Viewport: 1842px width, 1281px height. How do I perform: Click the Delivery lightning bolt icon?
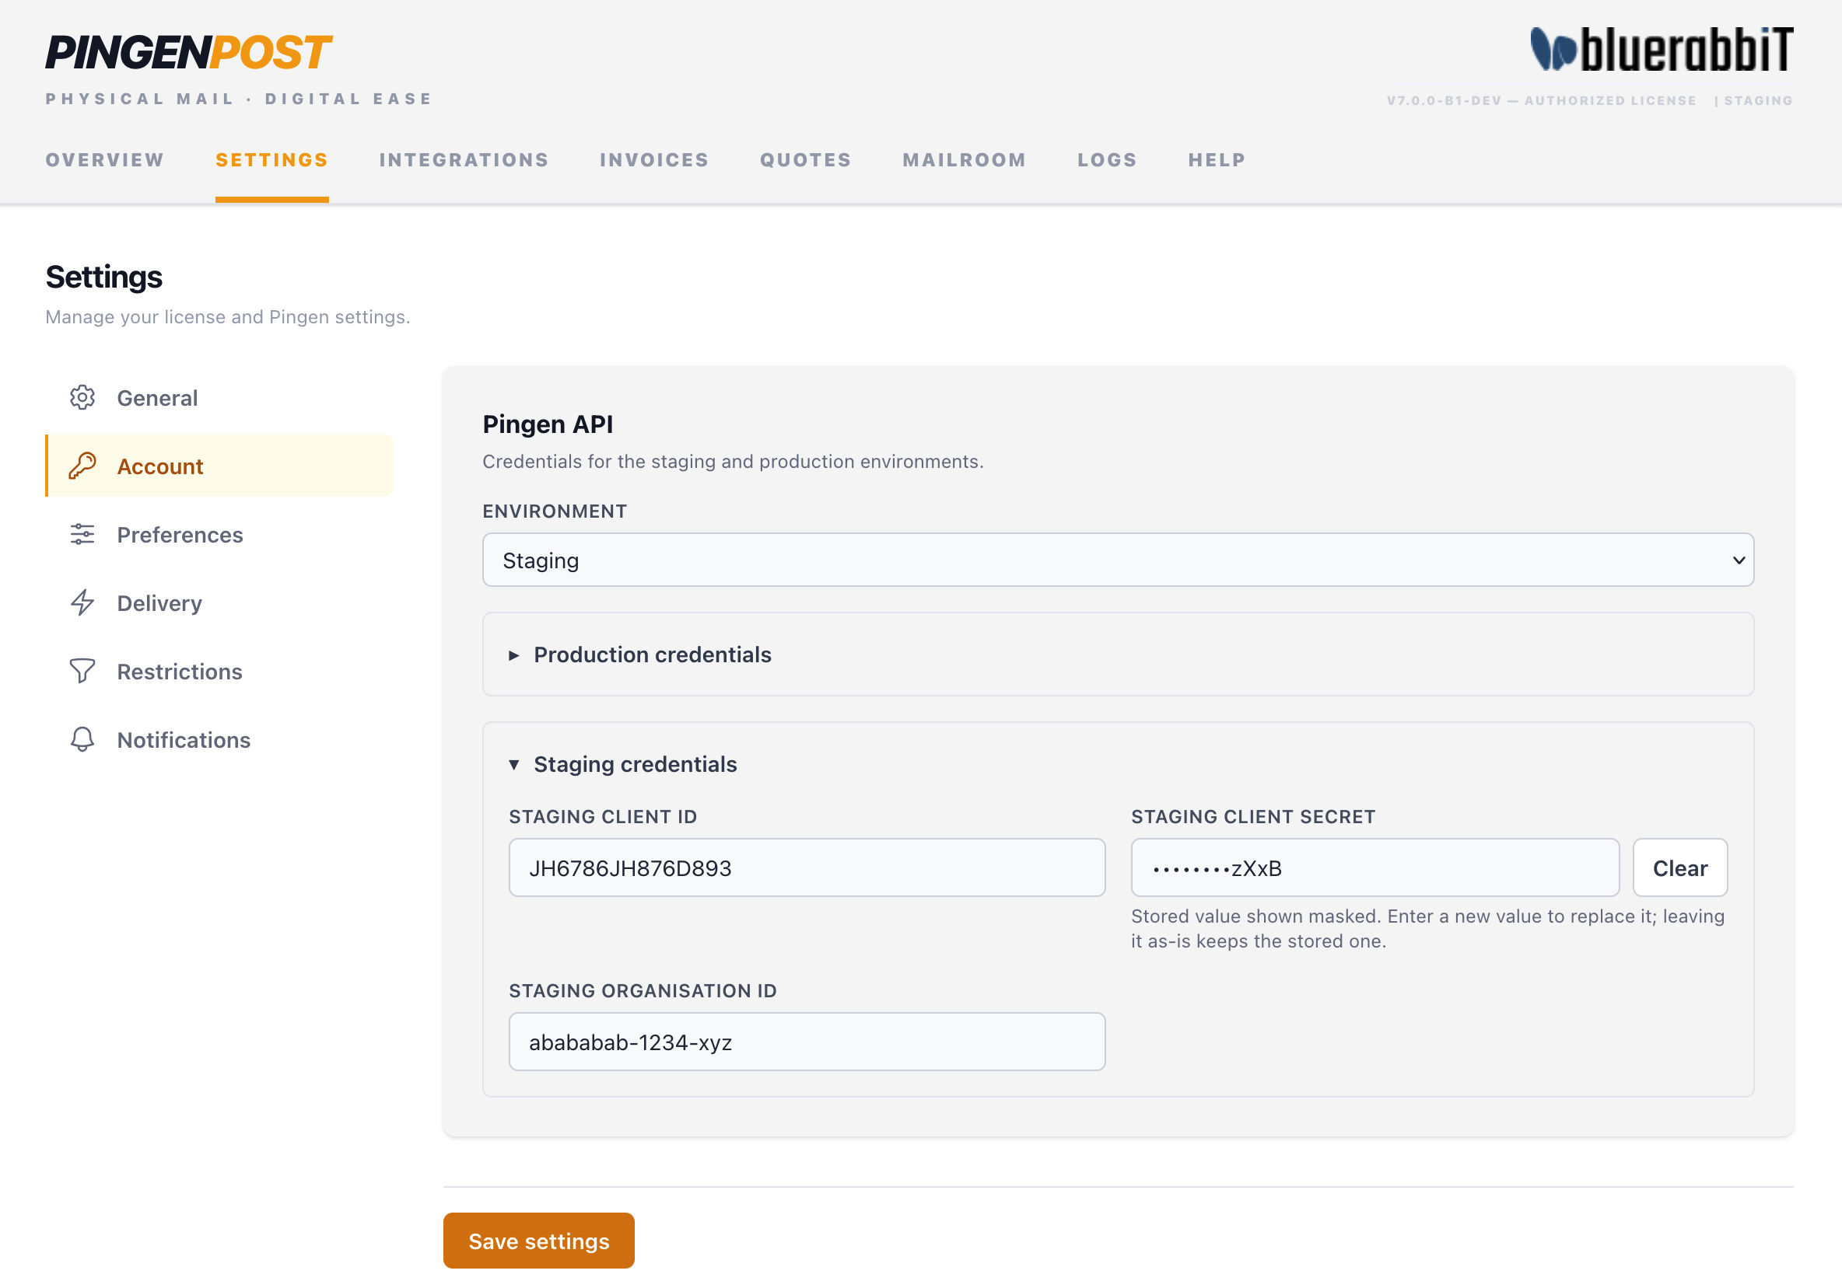pos(82,603)
